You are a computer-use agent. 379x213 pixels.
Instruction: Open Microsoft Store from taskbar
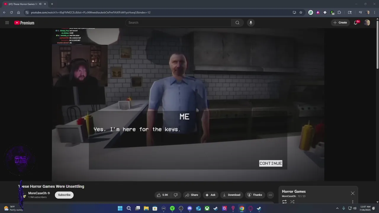click(155, 208)
